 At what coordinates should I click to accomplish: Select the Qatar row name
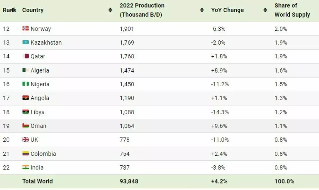38,56
